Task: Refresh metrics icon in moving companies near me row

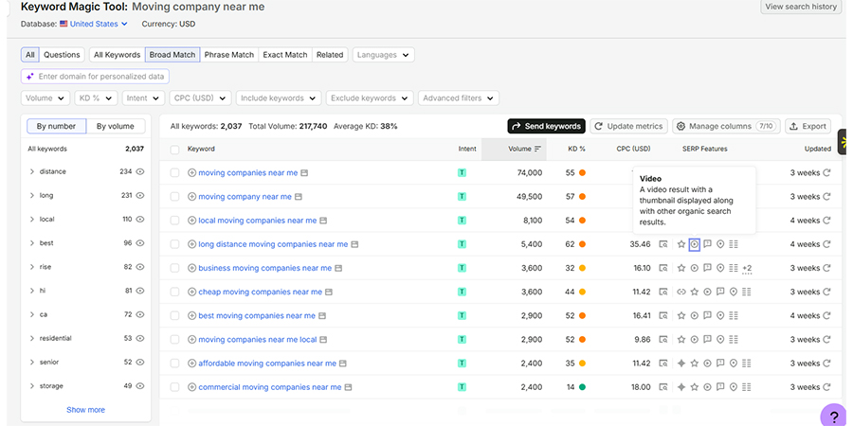Action: coord(826,173)
